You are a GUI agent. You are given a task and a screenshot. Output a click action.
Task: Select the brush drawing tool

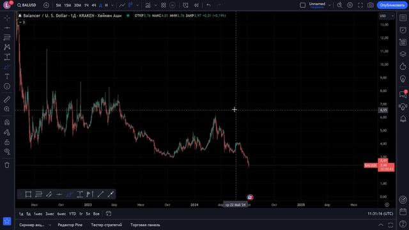[7, 66]
